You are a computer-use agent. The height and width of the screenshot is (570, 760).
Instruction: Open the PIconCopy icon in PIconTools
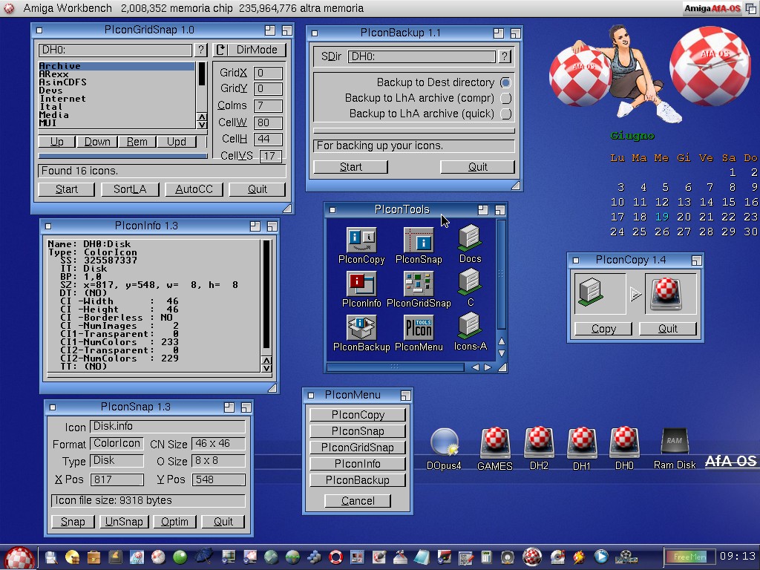361,240
